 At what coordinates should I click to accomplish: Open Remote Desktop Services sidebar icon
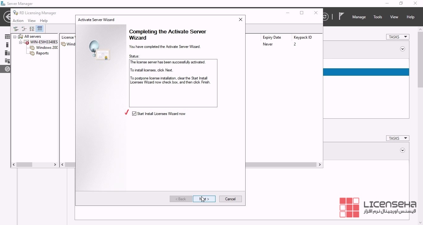click(7, 69)
